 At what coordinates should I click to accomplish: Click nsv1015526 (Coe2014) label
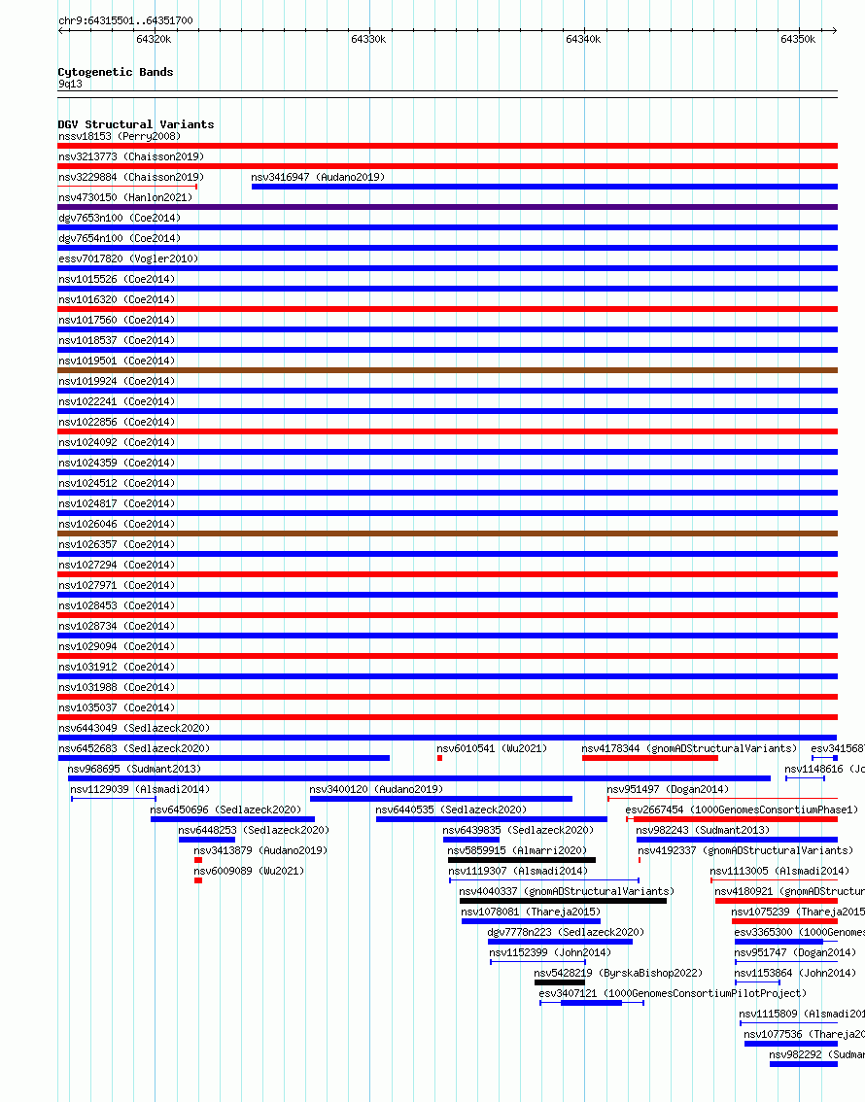[117, 279]
